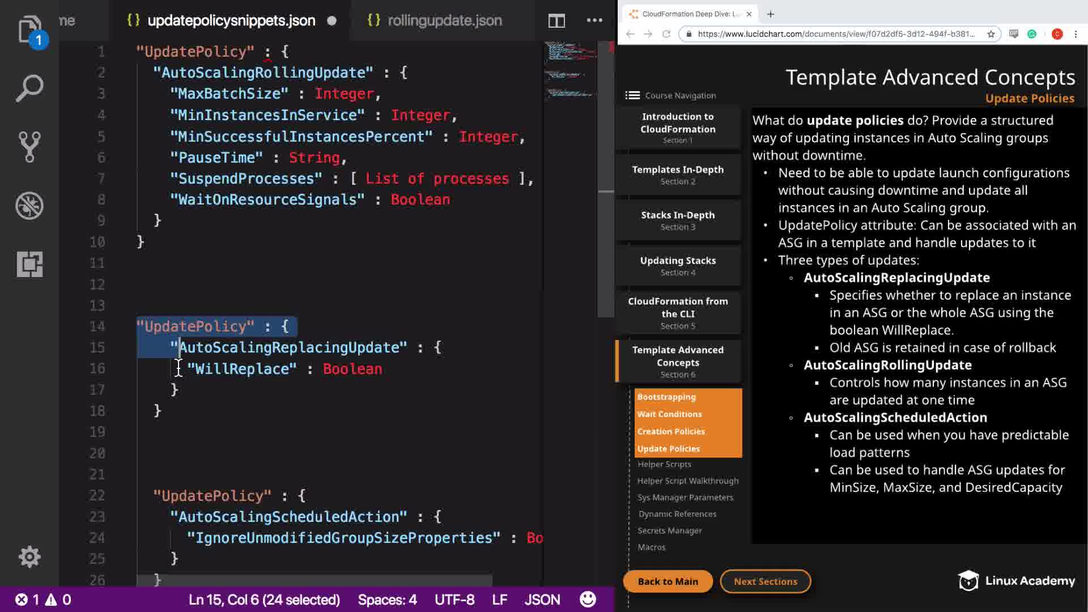
Task: Open the UTF-8 encoding selector
Action: [x=454, y=600]
